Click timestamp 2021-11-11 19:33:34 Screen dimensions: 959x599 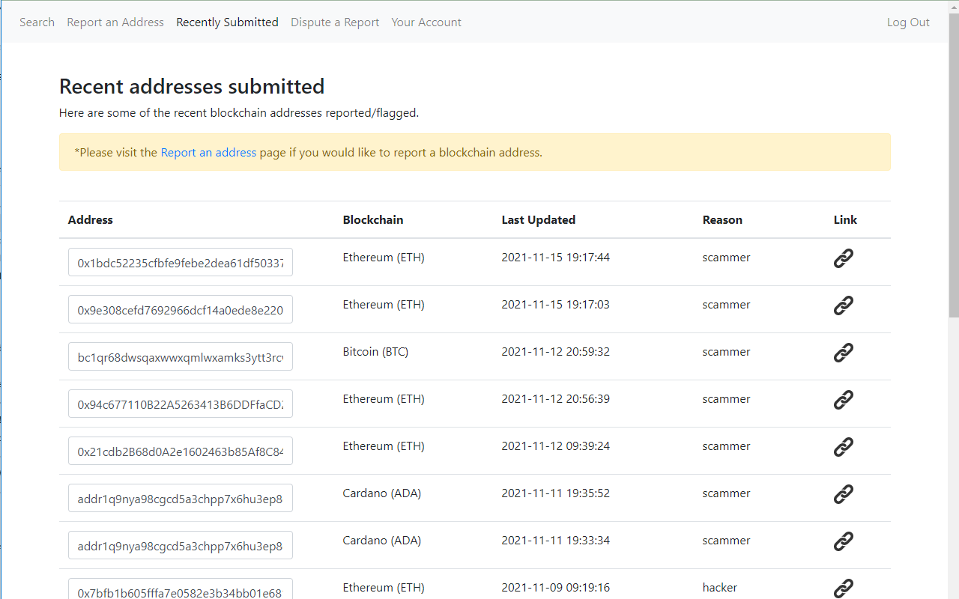coord(556,541)
